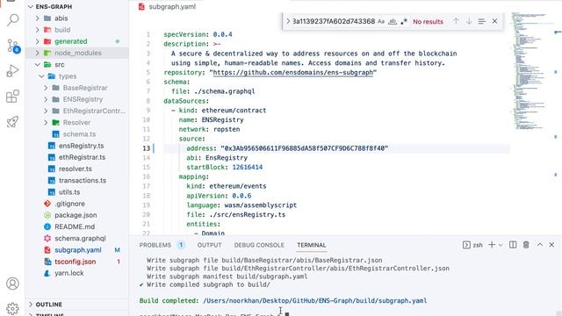Click startBlock value 12616414
The height and width of the screenshot is (316, 562).
pyautogui.click(x=248, y=168)
